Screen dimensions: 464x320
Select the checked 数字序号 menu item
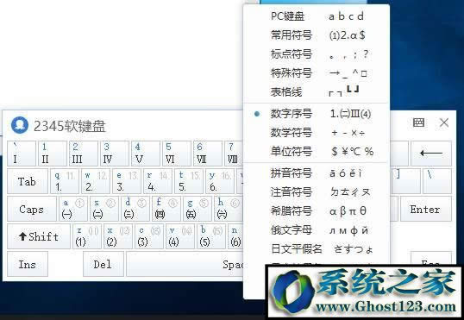point(316,114)
